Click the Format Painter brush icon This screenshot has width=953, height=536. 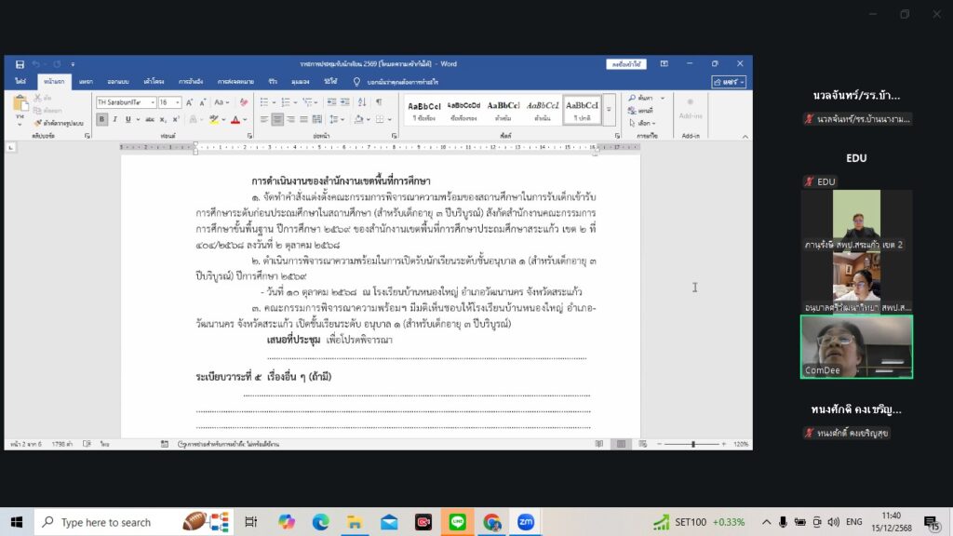tap(38, 122)
